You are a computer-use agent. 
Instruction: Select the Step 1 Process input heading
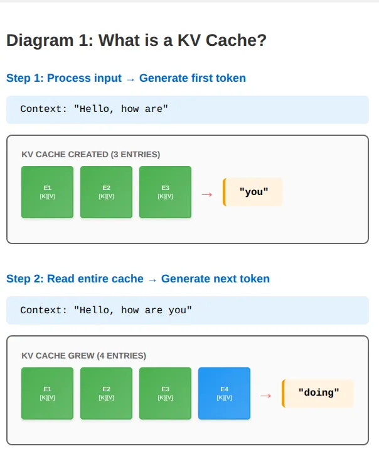(x=126, y=78)
